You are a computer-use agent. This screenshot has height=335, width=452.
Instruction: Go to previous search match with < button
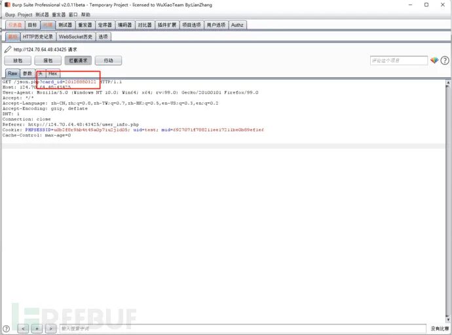tap(23, 328)
